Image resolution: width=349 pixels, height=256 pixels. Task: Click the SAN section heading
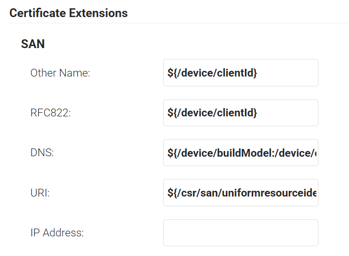point(33,44)
